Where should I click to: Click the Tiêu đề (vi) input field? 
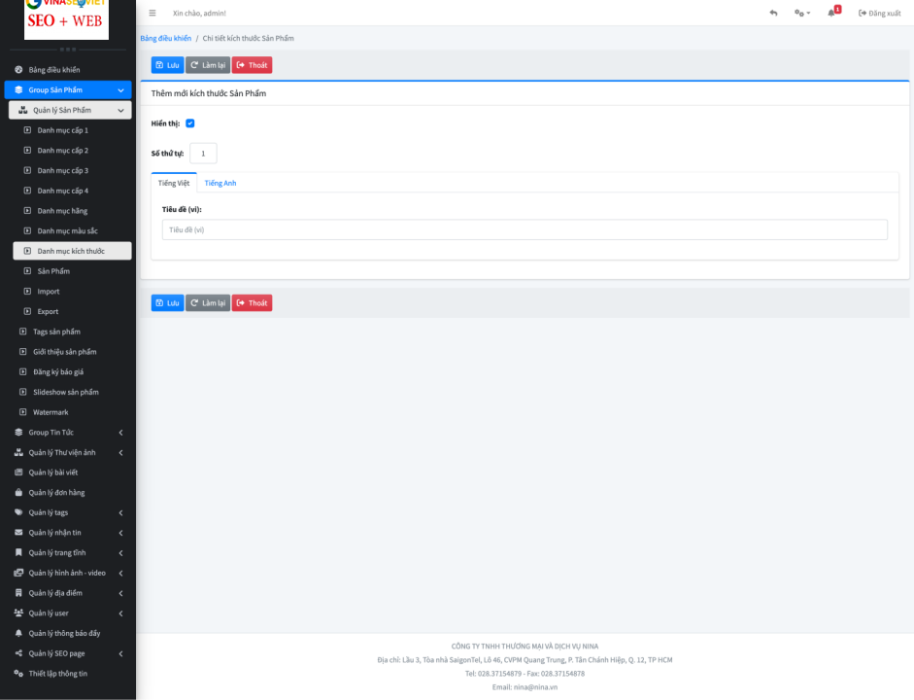pyautogui.click(x=525, y=229)
